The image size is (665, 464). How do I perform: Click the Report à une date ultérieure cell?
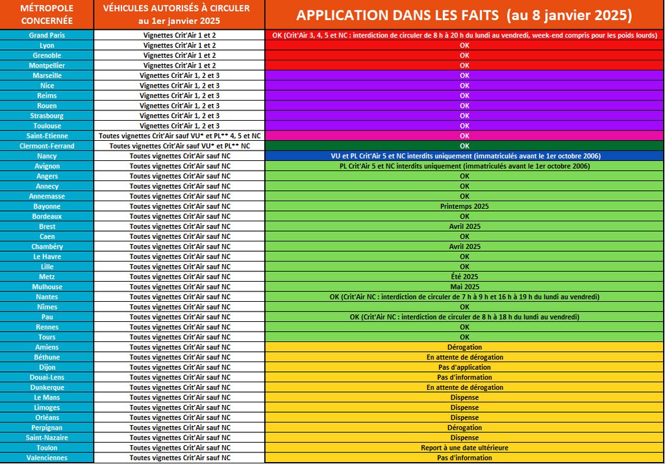(x=464, y=447)
